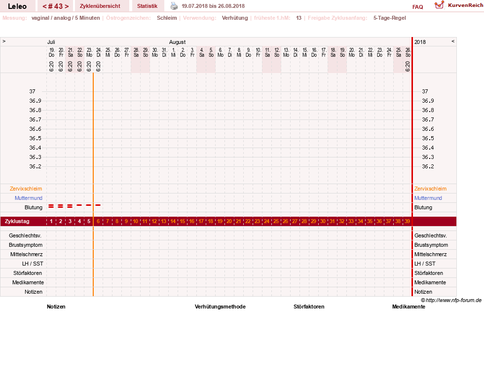484x385 pixels.
Task: Click the Zyklustag row header
Action: (17, 221)
